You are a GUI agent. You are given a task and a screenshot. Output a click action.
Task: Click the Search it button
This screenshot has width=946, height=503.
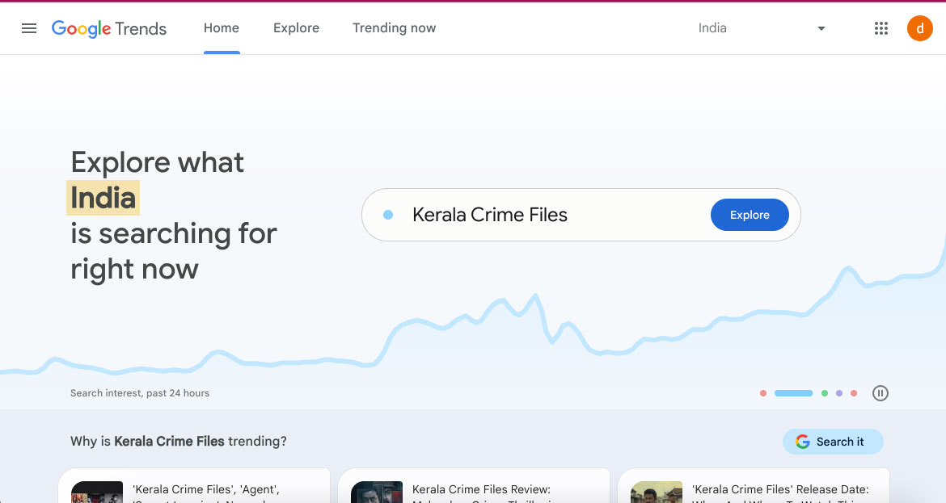click(833, 442)
